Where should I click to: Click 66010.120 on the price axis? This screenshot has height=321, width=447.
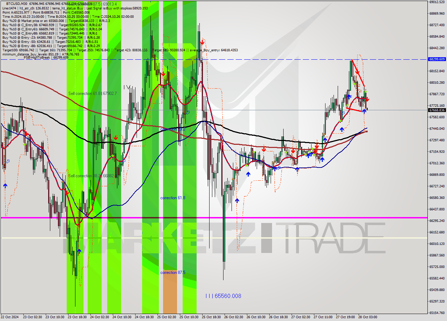(x=437, y=244)
